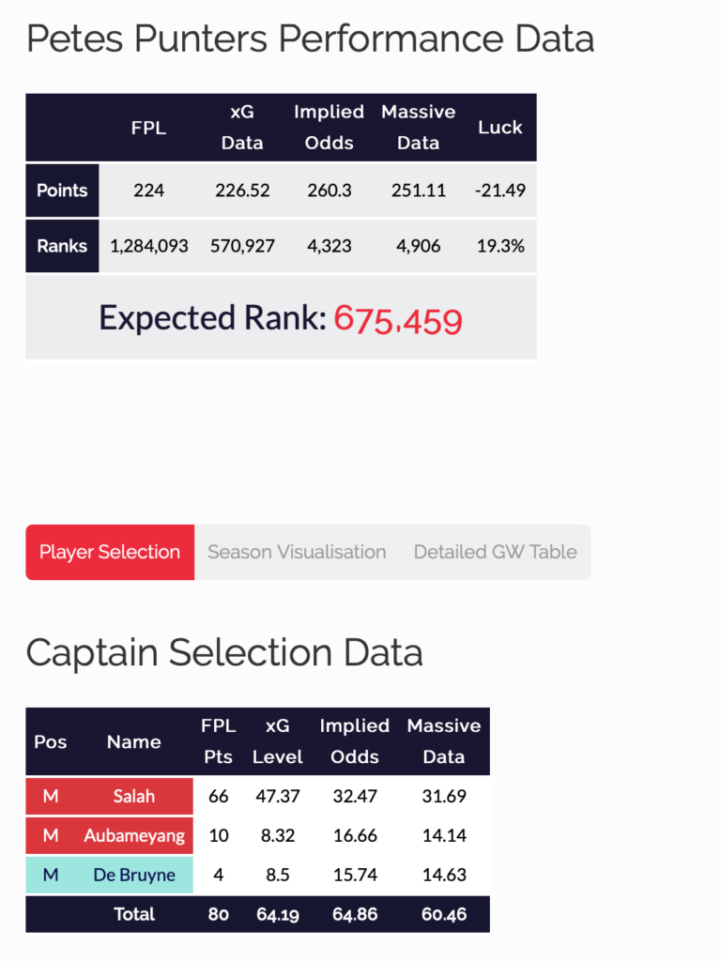The height and width of the screenshot is (961, 721).
Task: Select the Luck column header
Action: click(500, 127)
